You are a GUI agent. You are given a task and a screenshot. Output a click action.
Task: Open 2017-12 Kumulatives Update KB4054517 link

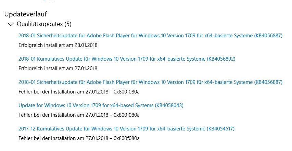coord(126,129)
